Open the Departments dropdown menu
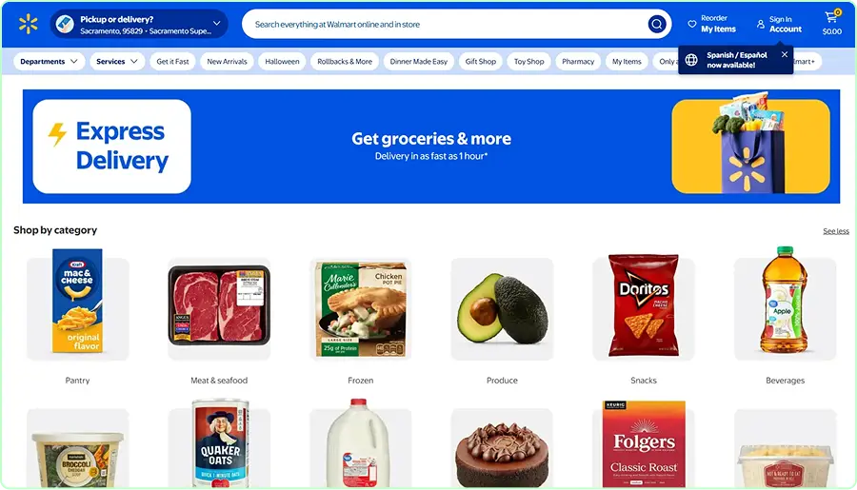 click(x=49, y=61)
